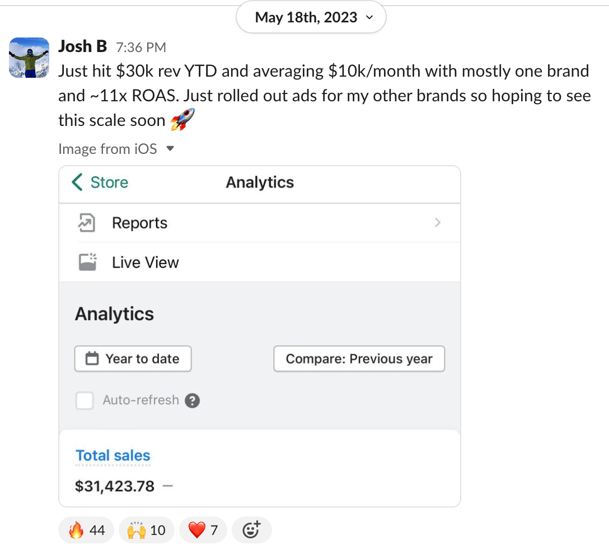Click the Live View icon
Viewport: 609px width, 554px height.
(87, 262)
